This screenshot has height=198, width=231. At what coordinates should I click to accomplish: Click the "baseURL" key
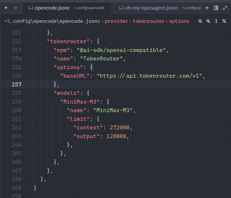(75, 76)
